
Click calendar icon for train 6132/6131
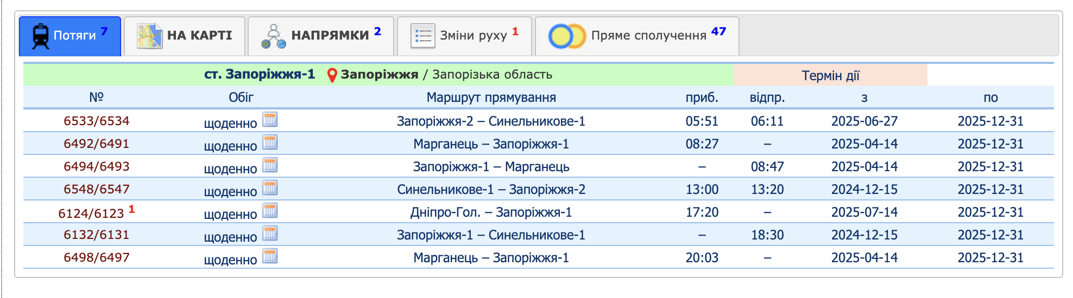[270, 234]
